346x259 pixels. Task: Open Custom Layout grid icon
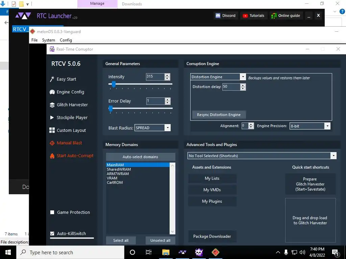[52, 130]
